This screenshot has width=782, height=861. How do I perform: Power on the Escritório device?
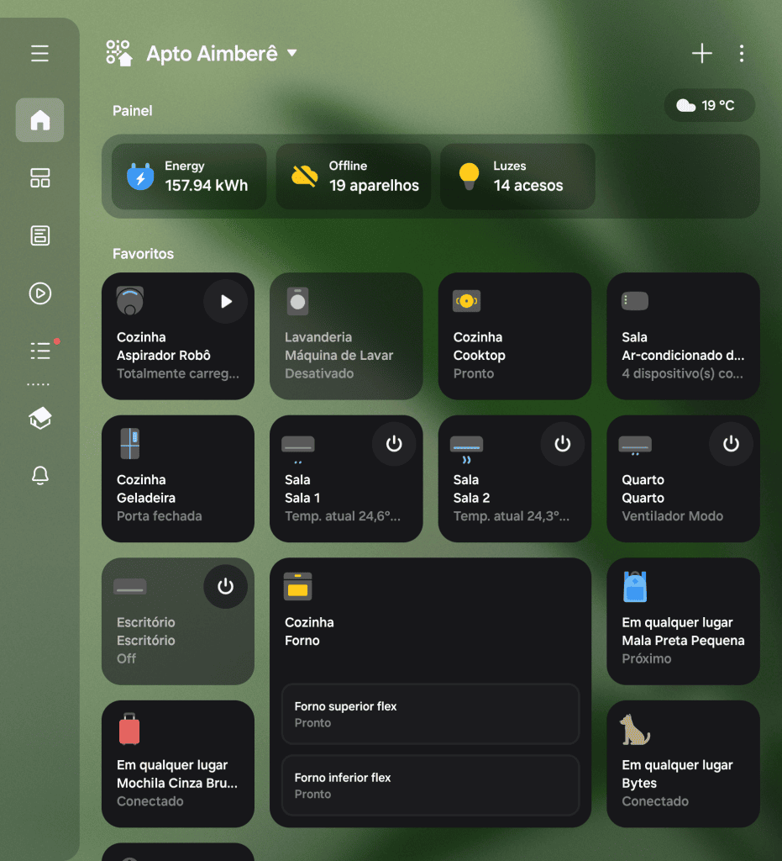pyautogui.click(x=225, y=587)
